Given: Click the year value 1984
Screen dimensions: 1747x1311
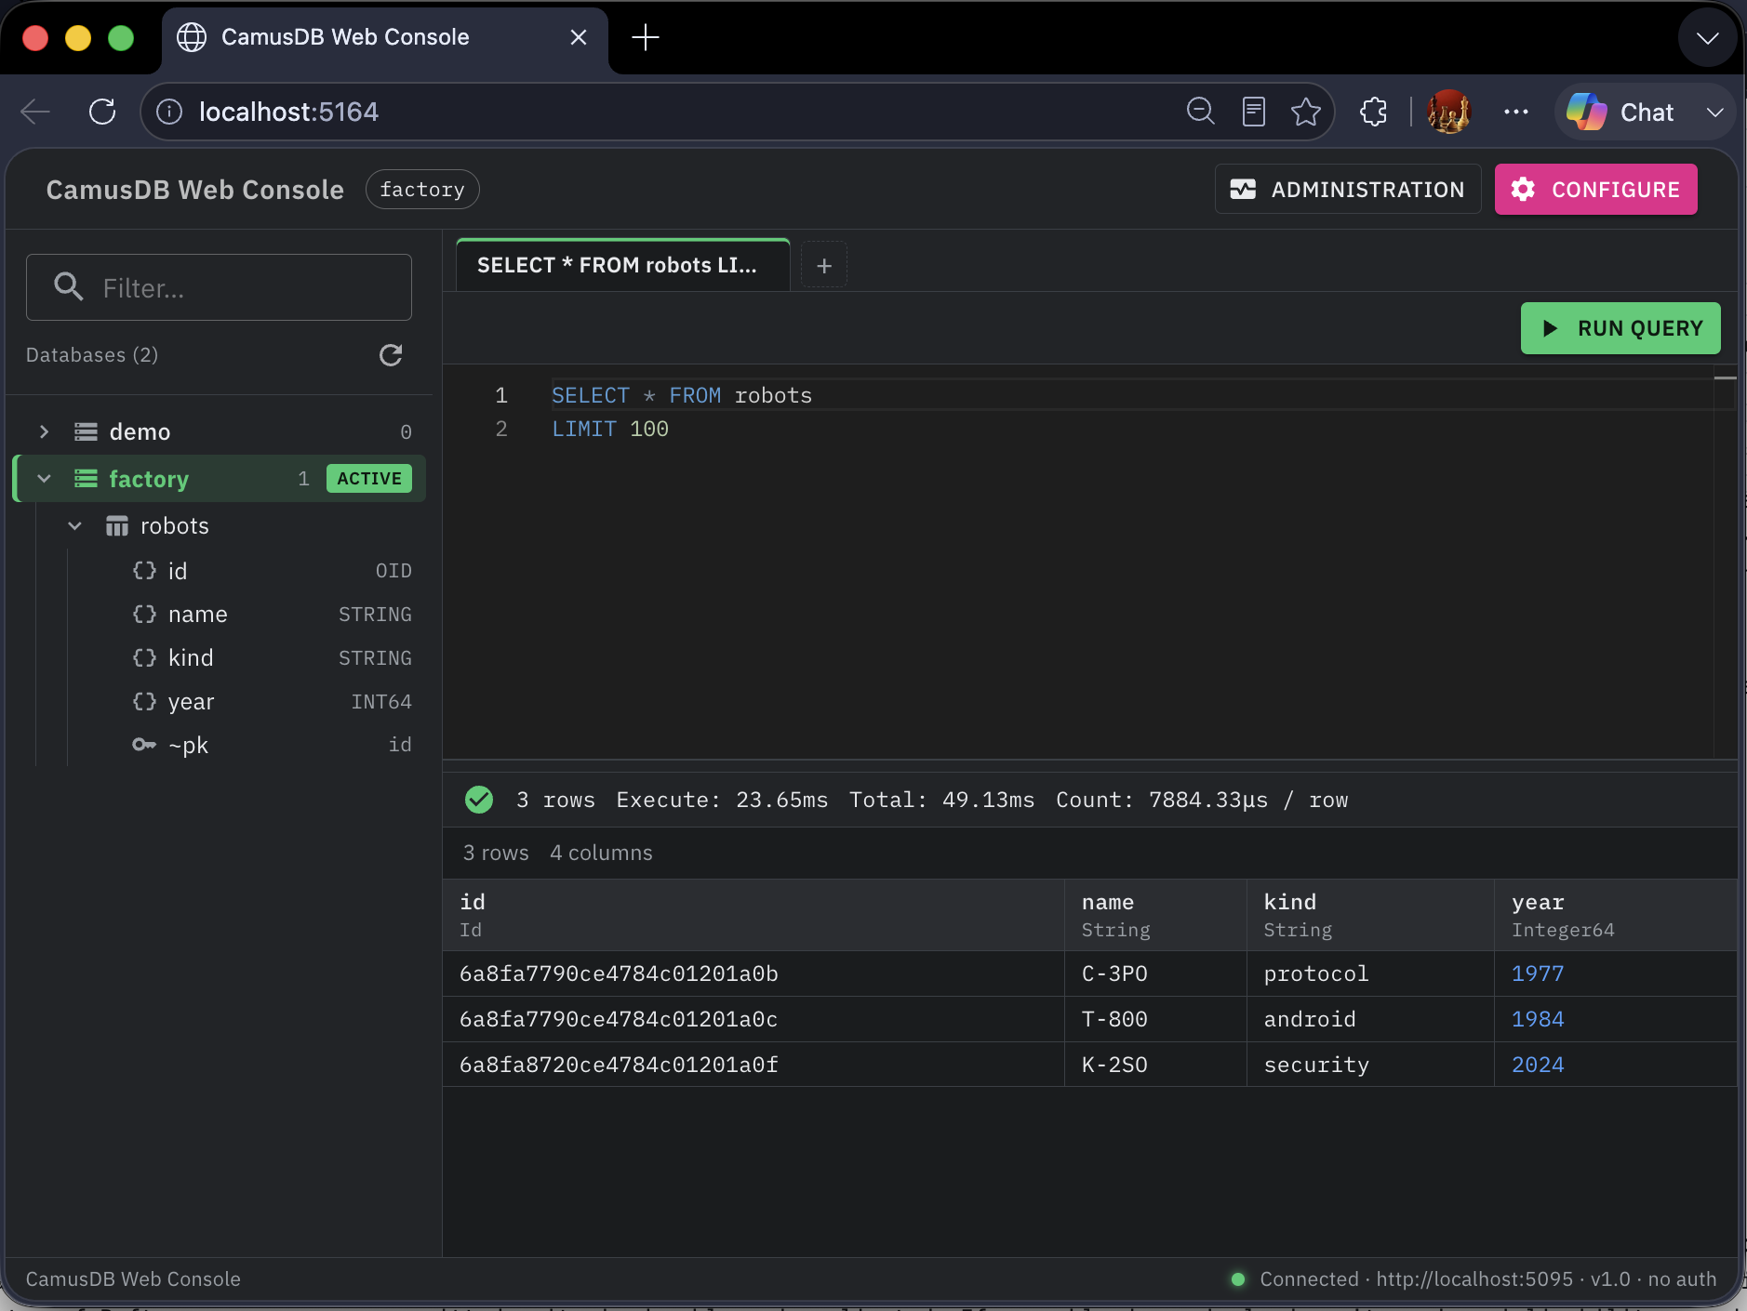Looking at the screenshot, I should coord(1538,1019).
